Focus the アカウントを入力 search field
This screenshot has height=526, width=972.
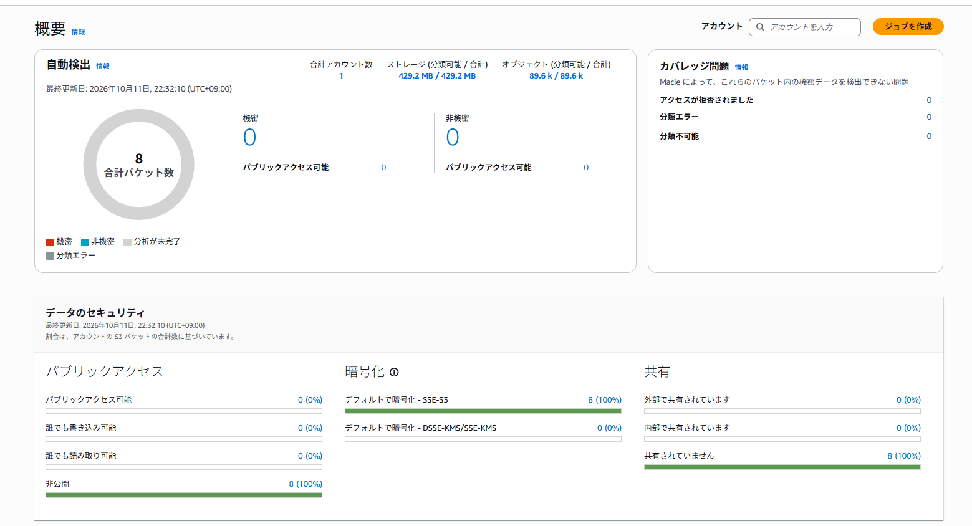(x=804, y=27)
